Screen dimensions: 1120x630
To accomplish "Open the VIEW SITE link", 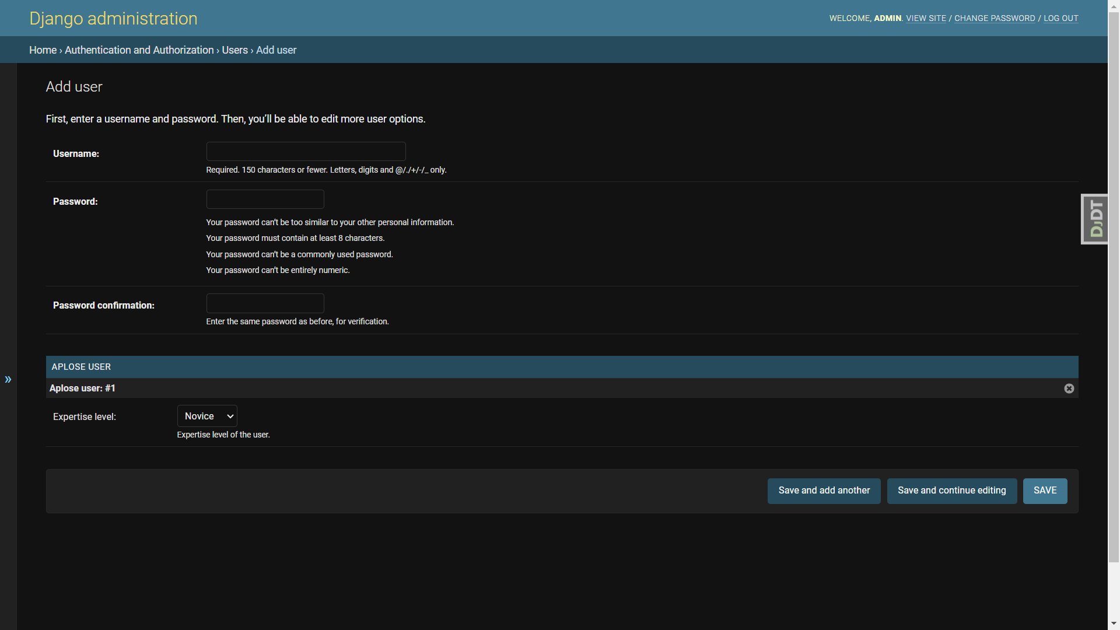I will 926,19.
